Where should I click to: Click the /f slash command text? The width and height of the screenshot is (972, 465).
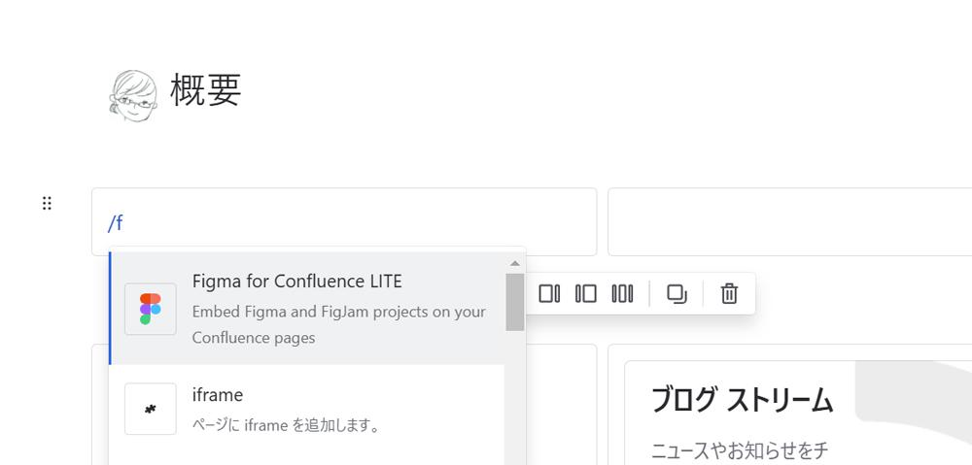click(116, 222)
